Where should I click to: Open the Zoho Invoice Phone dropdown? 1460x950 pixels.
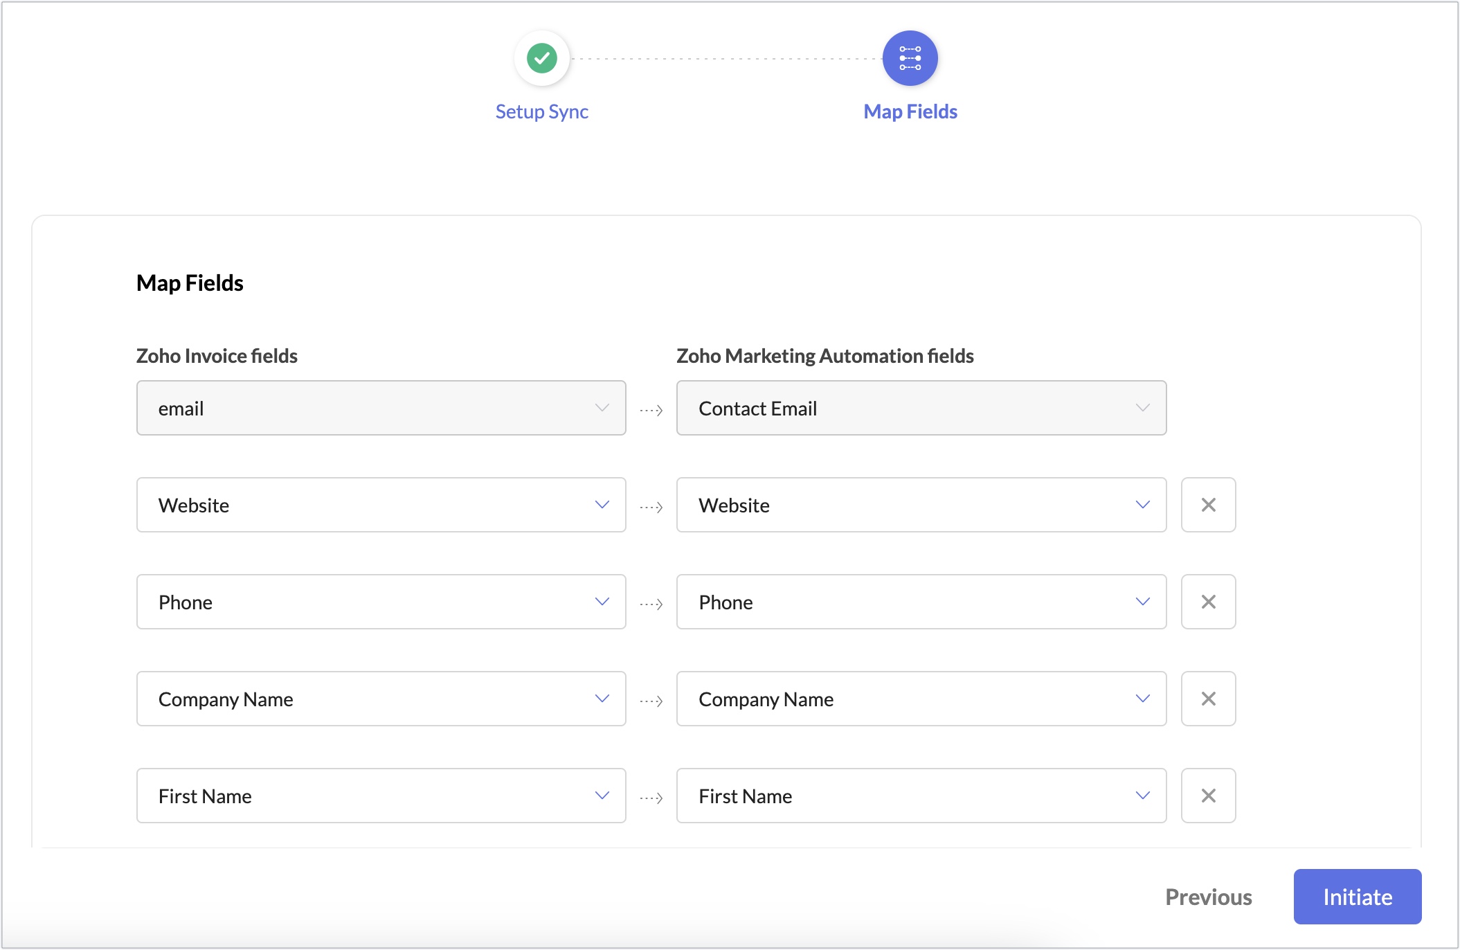[x=381, y=602]
